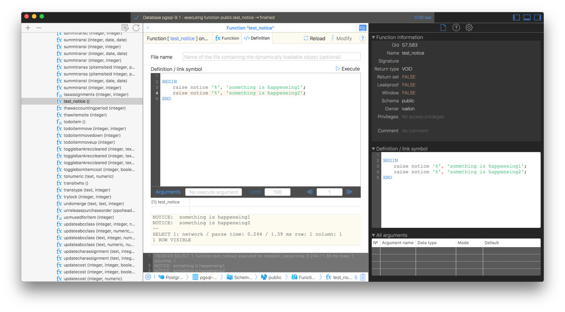This screenshot has width=565, height=312.
Task: Click the pgsql-... database breadcrumb
Action: click(x=205, y=277)
